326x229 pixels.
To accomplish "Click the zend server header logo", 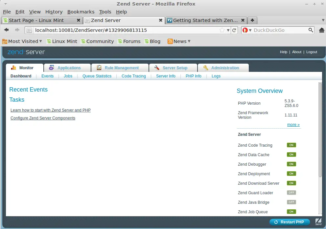I will [26, 52].
